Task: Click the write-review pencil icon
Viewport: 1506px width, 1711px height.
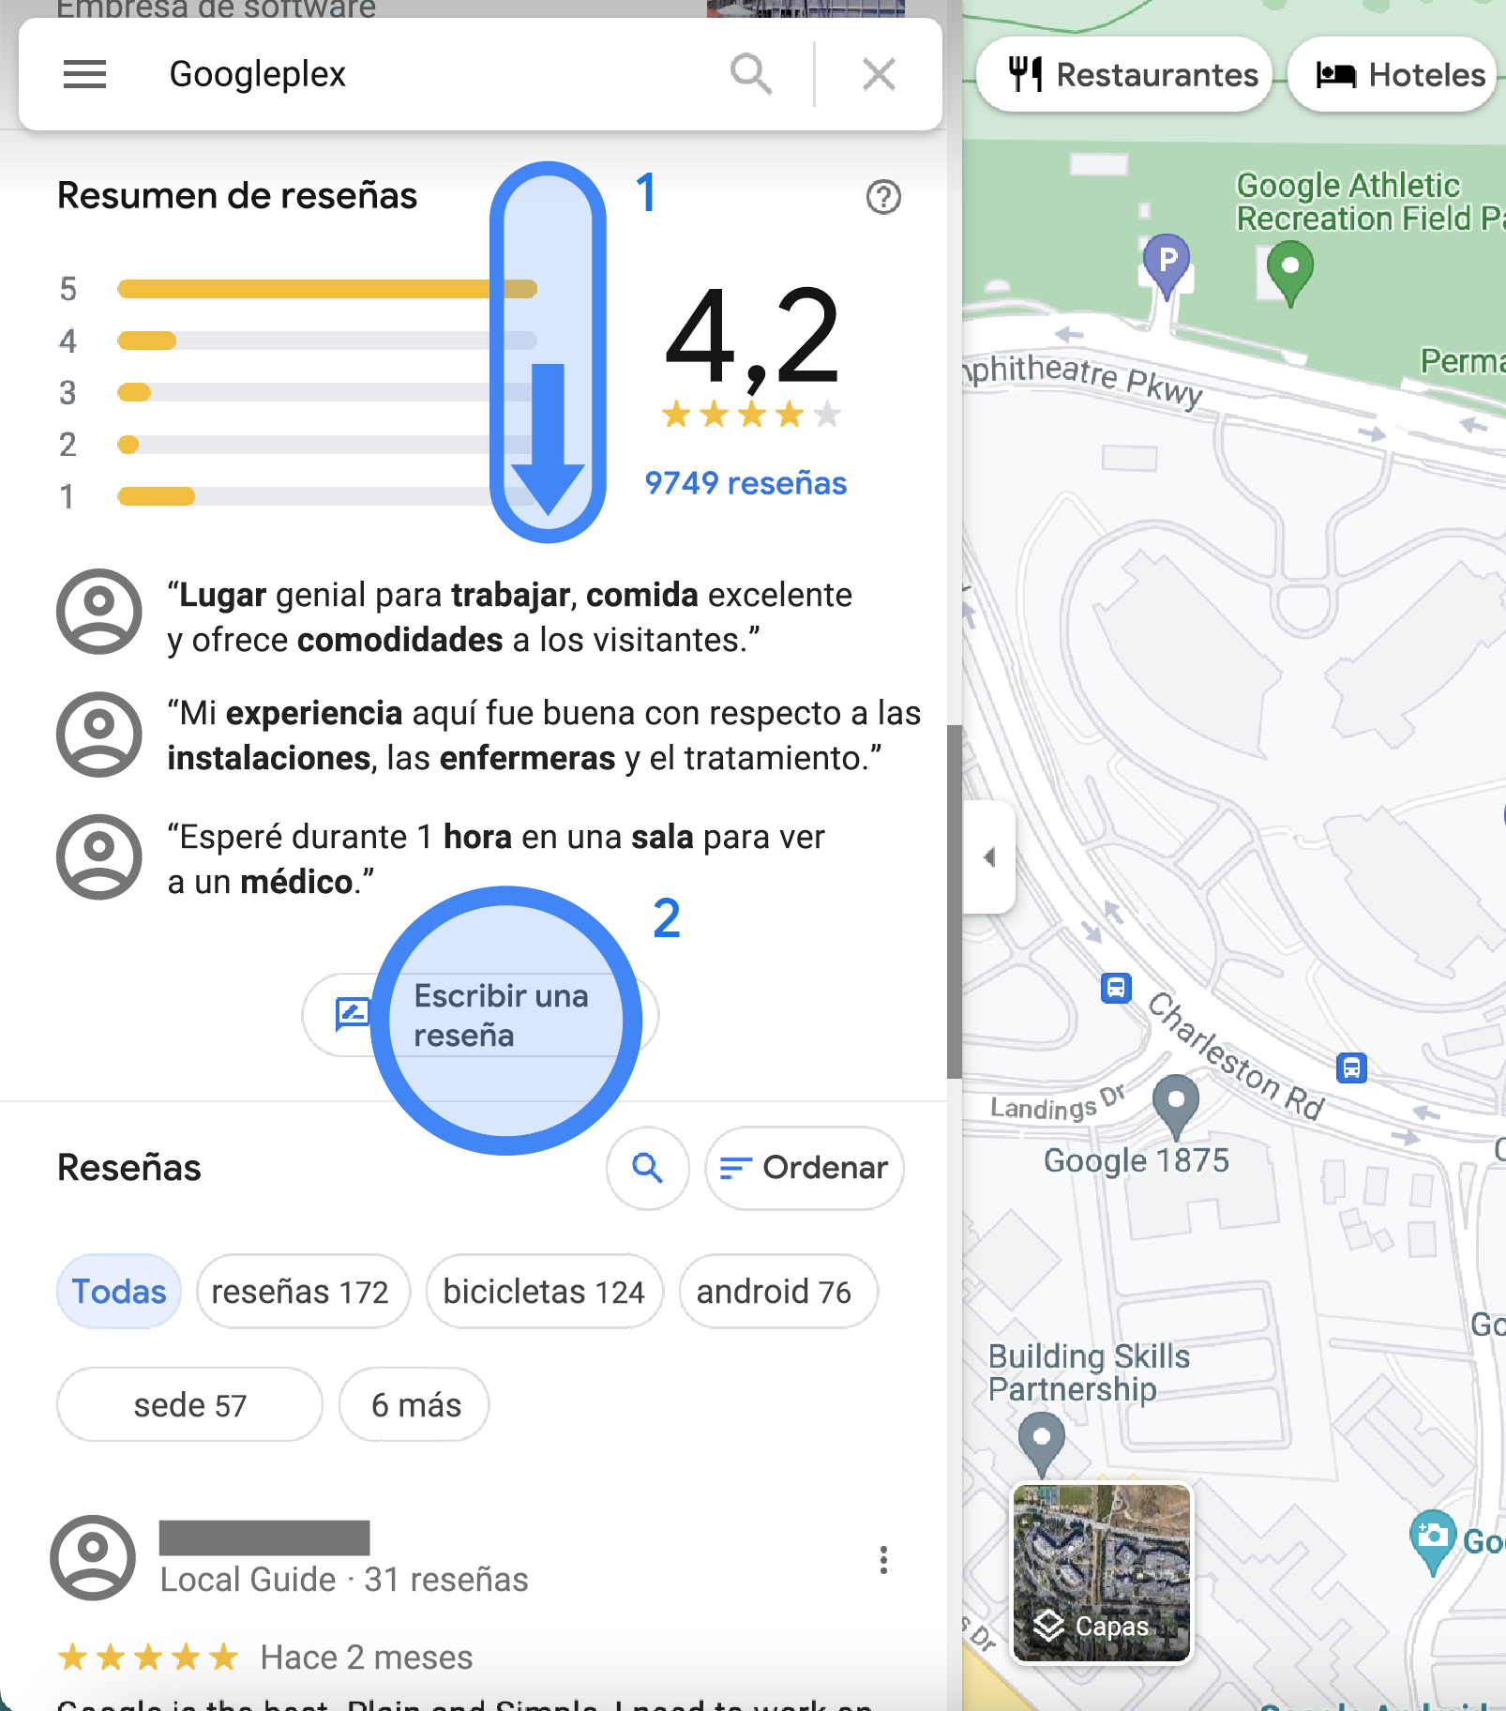Action: point(353,1015)
